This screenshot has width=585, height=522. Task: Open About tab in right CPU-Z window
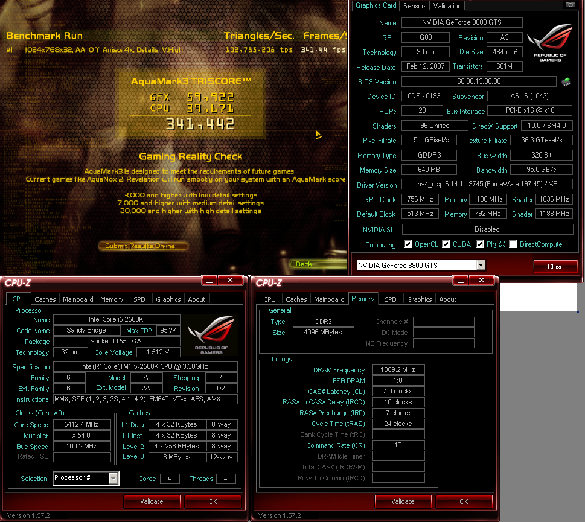pos(448,299)
